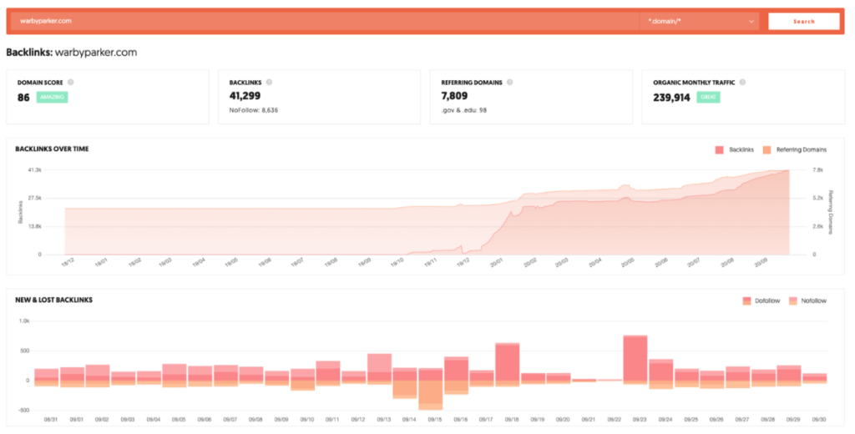This screenshot has width=855, height=434.
Task: Click the Backlinks: warbyparker.com page title
Action: pos(72,53)
